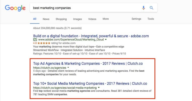Open search Settings

pyautogui.click(x=136, y=19)
